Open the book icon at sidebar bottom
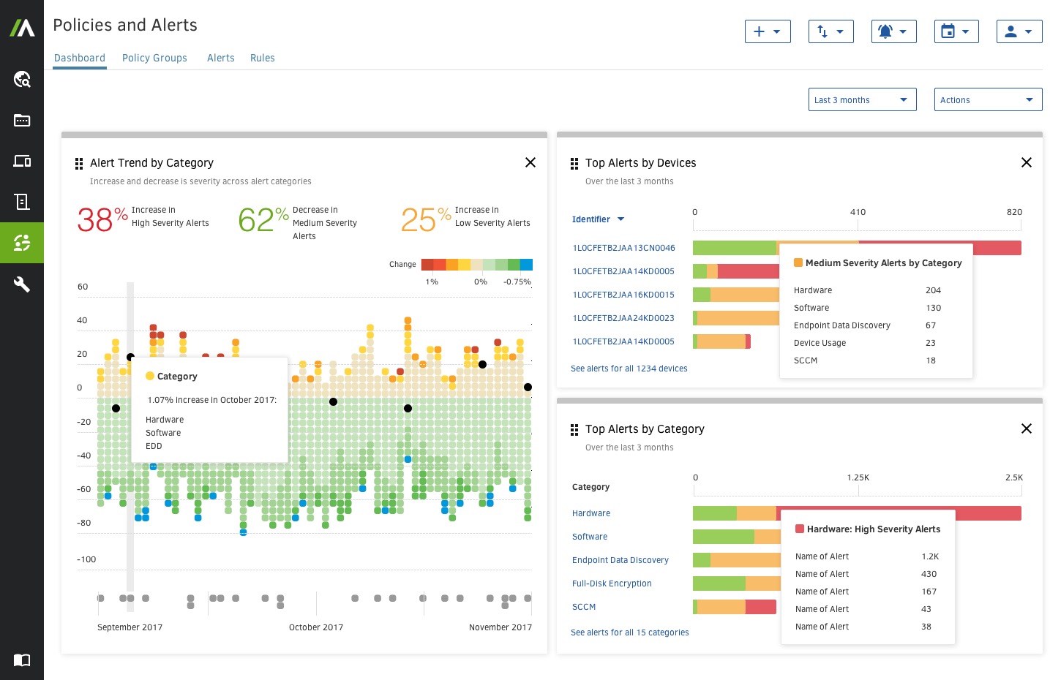The height and width of the screenshot is (680, 1050). (x=22, y=660)
